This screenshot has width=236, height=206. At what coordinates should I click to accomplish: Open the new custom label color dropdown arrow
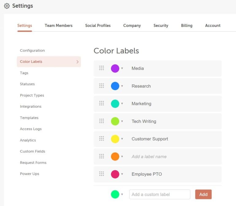pos(122,194)
